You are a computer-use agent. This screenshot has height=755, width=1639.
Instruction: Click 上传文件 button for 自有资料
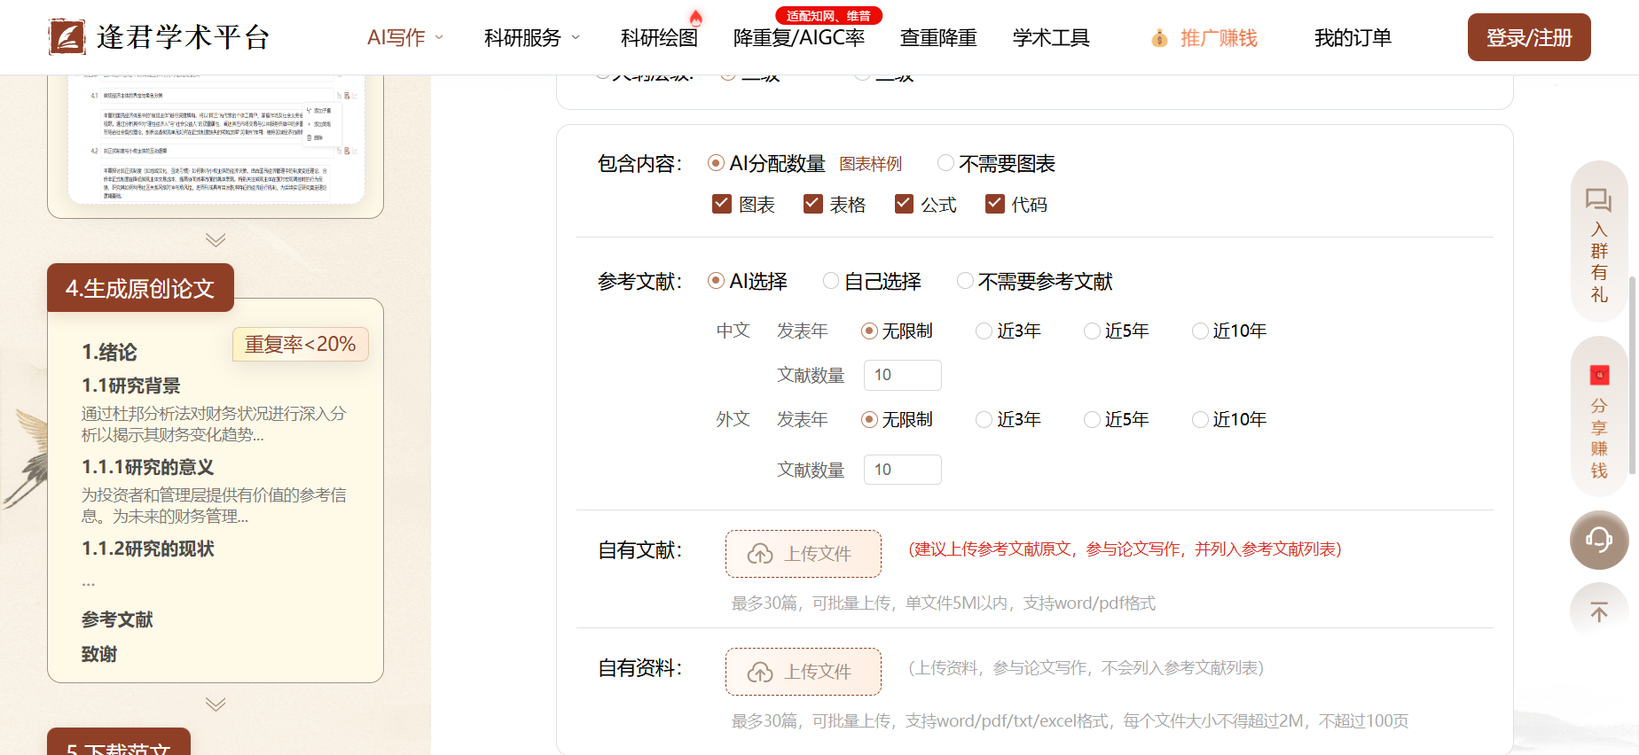tap(804, 672)
